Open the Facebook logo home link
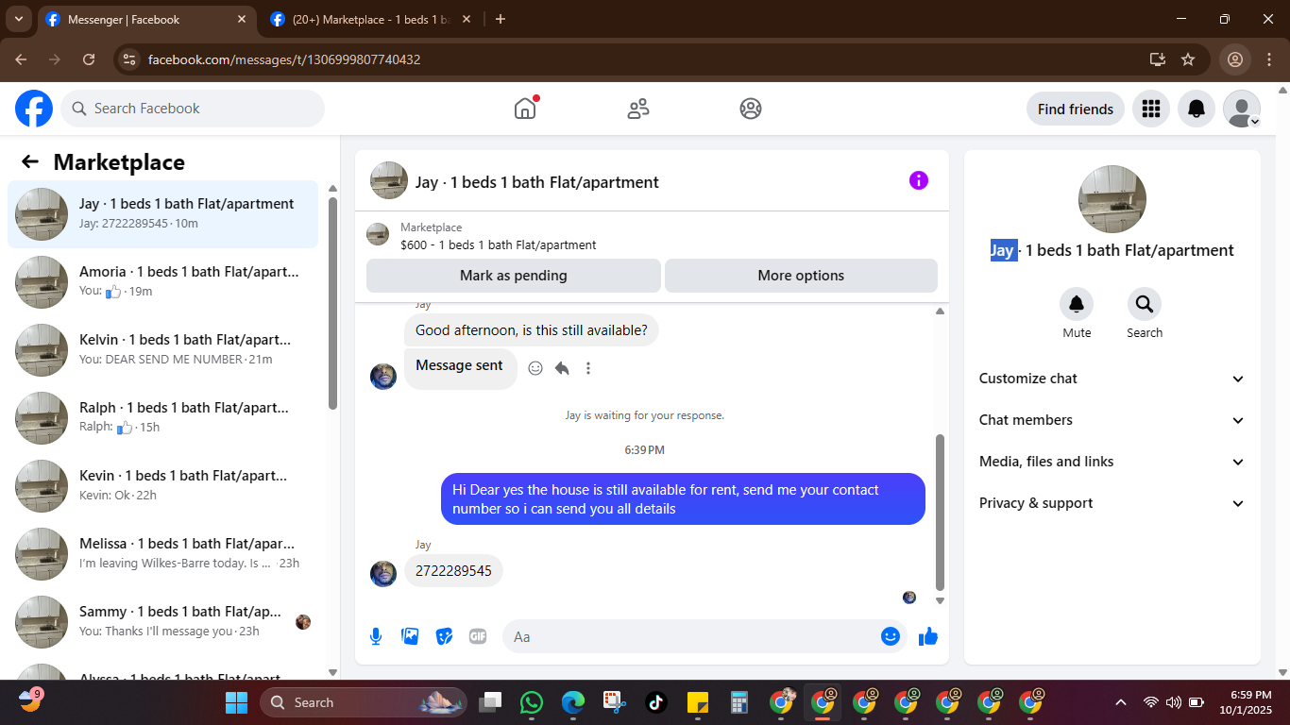Screen dimensions: 1290x725 [34, 109]
